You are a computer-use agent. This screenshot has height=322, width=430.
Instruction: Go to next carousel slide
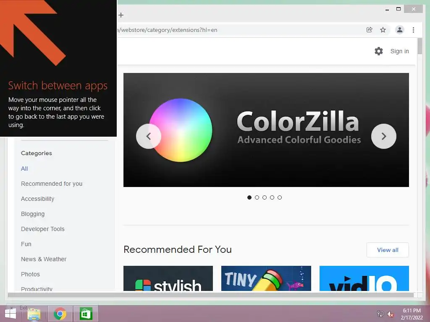coord(383,136)
